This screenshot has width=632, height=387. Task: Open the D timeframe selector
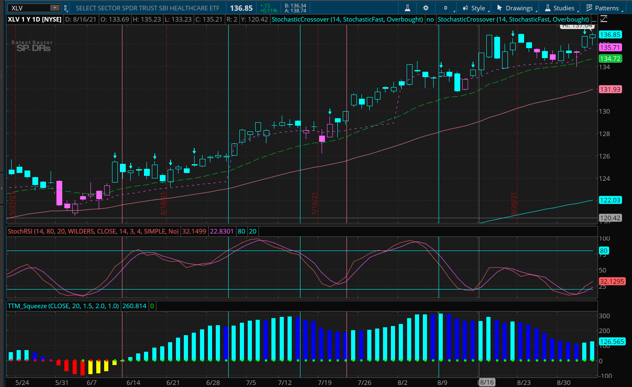(446, 8)
